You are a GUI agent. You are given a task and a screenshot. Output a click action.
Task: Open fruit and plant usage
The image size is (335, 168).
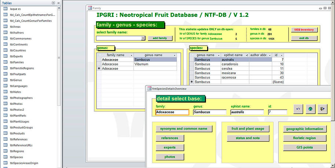point(248,129)
